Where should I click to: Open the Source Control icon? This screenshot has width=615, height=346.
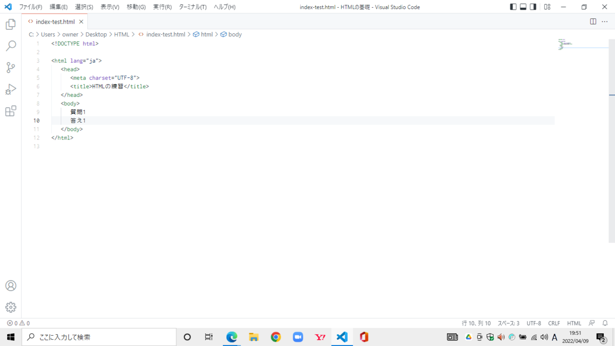point(10,67)
